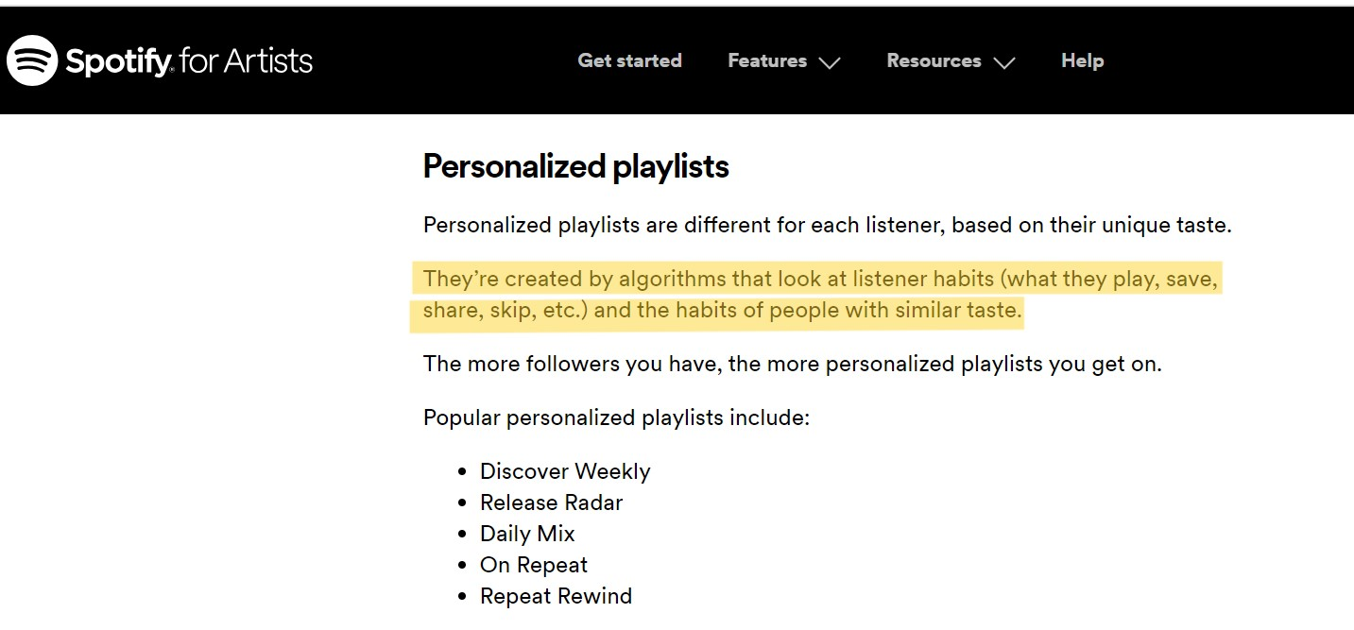Image resolution: width=1354 pixels, height=630 pixels.
Task: Select the On Repeat list item
Action: tap(534, 565)
